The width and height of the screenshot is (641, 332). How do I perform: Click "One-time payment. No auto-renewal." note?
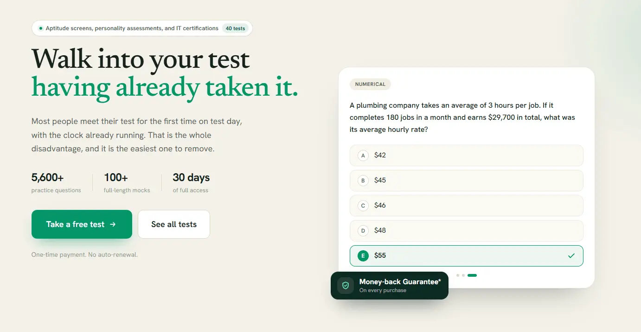click(x=84, y=254)
